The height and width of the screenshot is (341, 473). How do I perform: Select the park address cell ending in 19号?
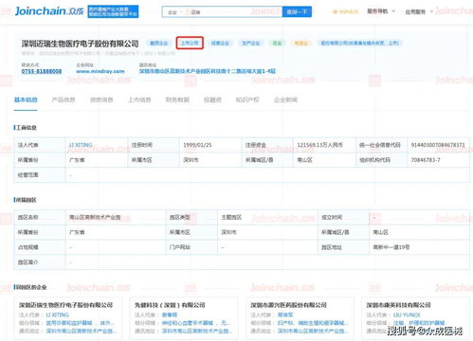point(419,247)
